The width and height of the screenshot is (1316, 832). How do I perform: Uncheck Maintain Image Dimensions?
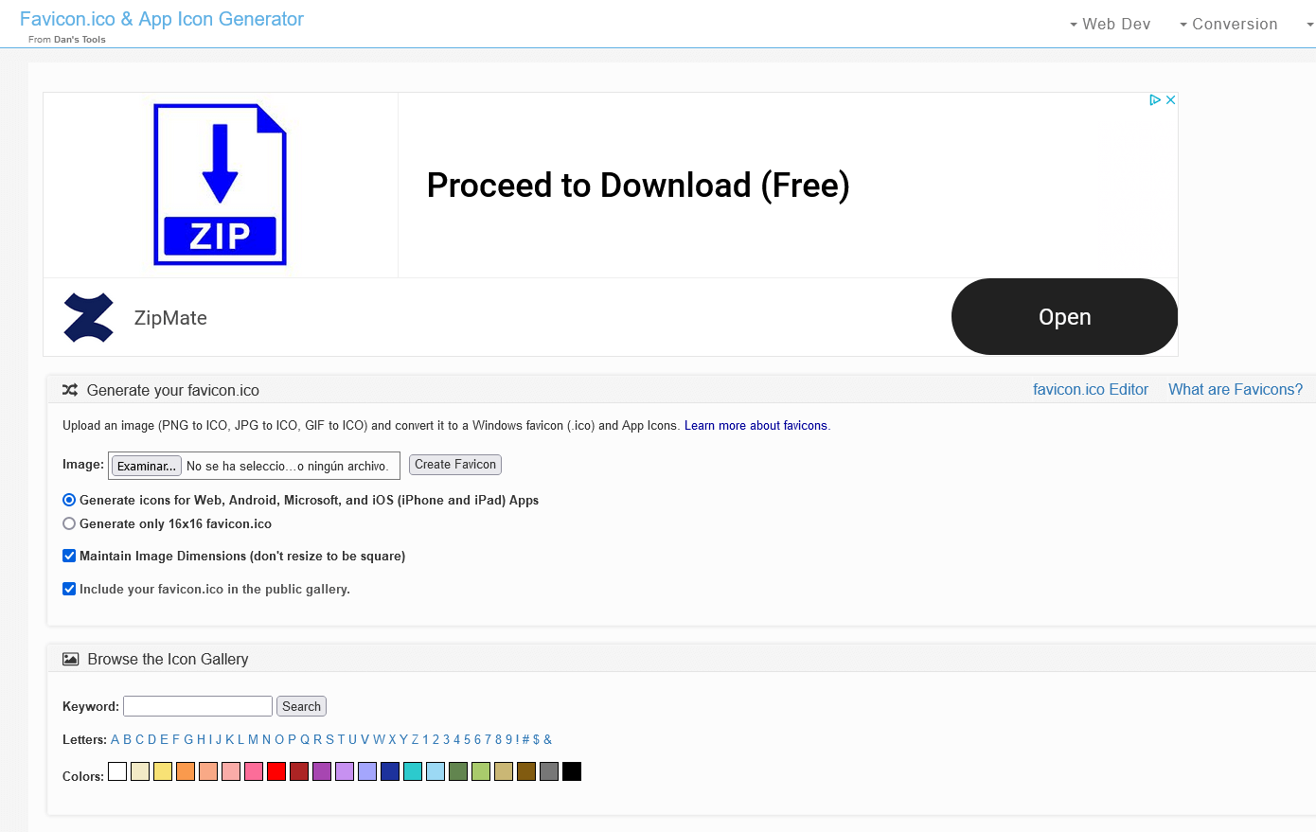click(x=68, y=556)
